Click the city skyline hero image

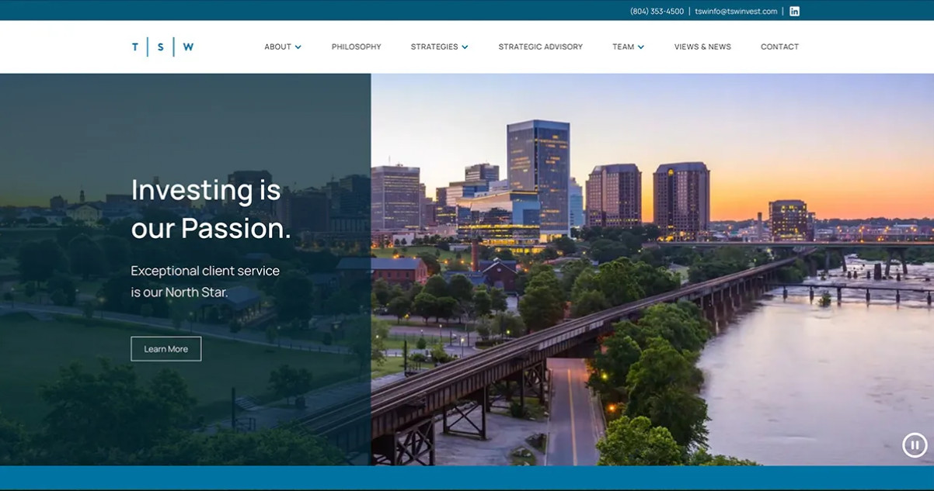tap(652, 269)
